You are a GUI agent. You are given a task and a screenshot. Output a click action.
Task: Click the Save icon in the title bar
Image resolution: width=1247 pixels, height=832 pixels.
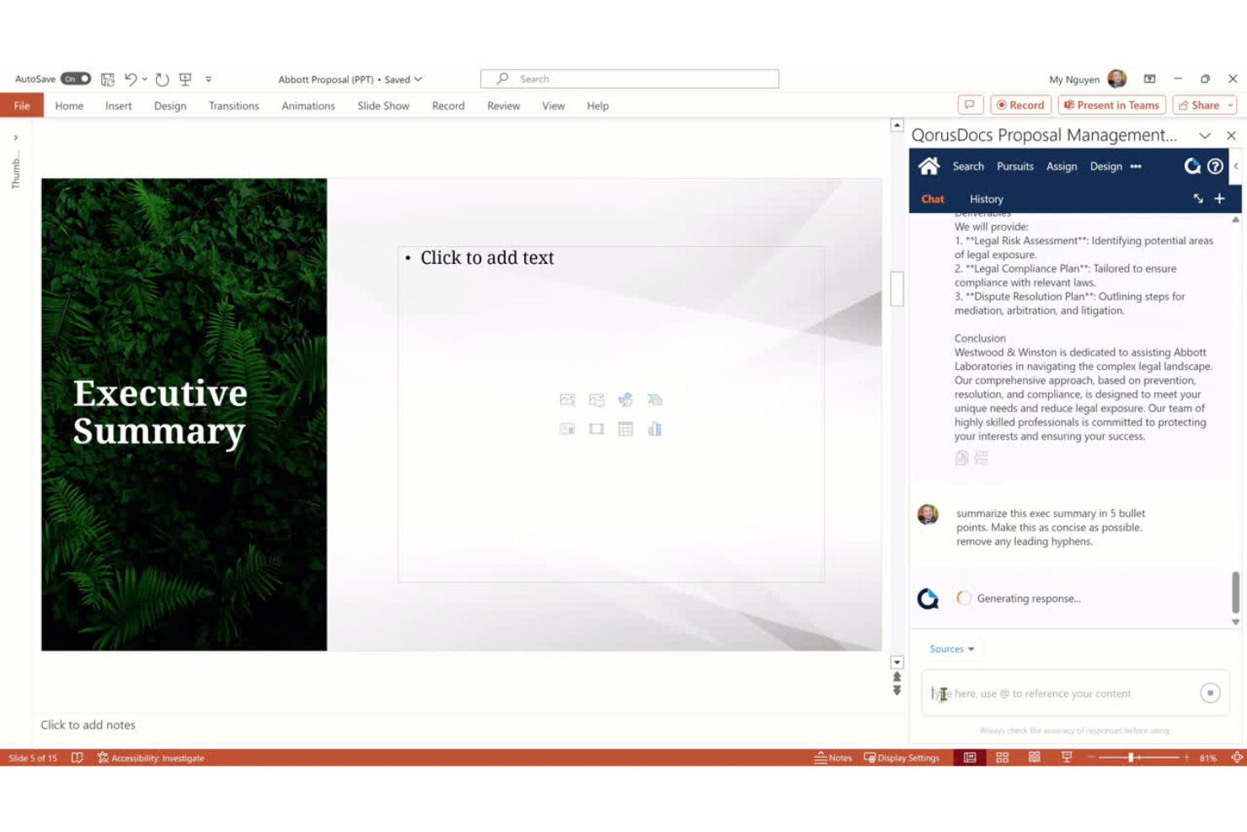[x=108, y=79]
